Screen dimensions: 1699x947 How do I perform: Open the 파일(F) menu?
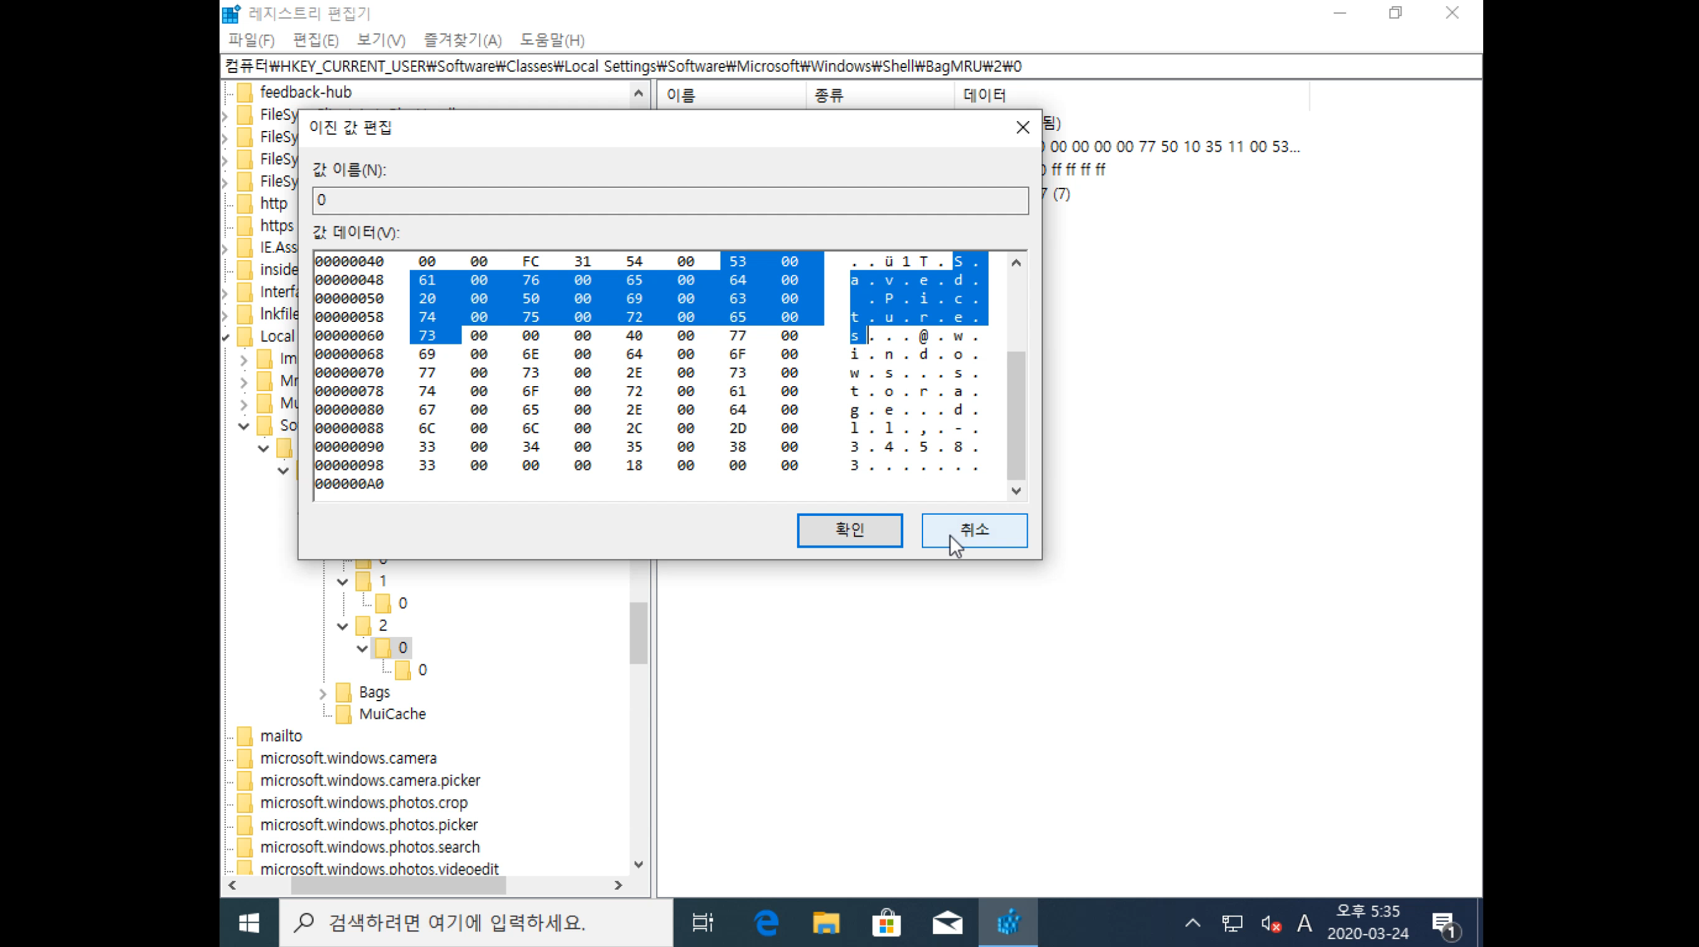click(x=251, y=40)
